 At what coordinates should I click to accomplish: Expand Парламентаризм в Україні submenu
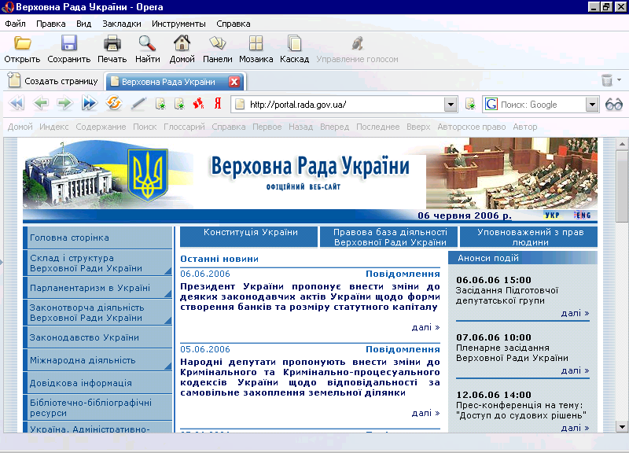(x=168, y=294)
